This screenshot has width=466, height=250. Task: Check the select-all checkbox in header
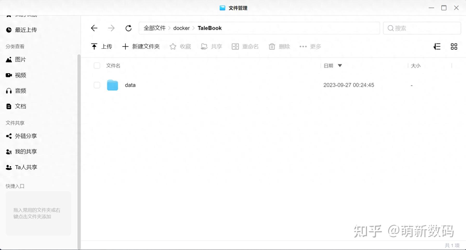(97, 66)
